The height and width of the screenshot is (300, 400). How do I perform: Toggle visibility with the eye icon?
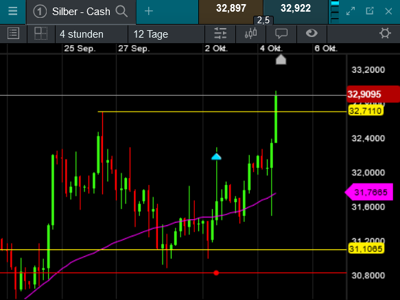pyautogui.click(x=311, y=33)
